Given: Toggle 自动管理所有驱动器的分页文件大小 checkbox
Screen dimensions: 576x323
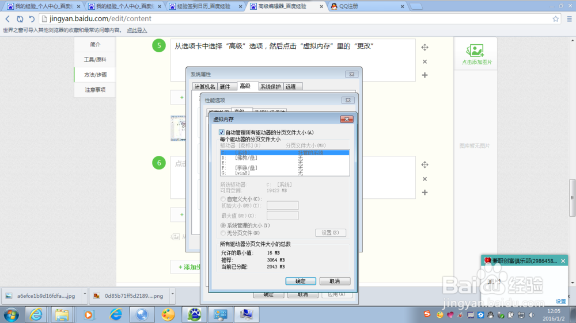Looking at the screenshot, I should tap(222, 132).
